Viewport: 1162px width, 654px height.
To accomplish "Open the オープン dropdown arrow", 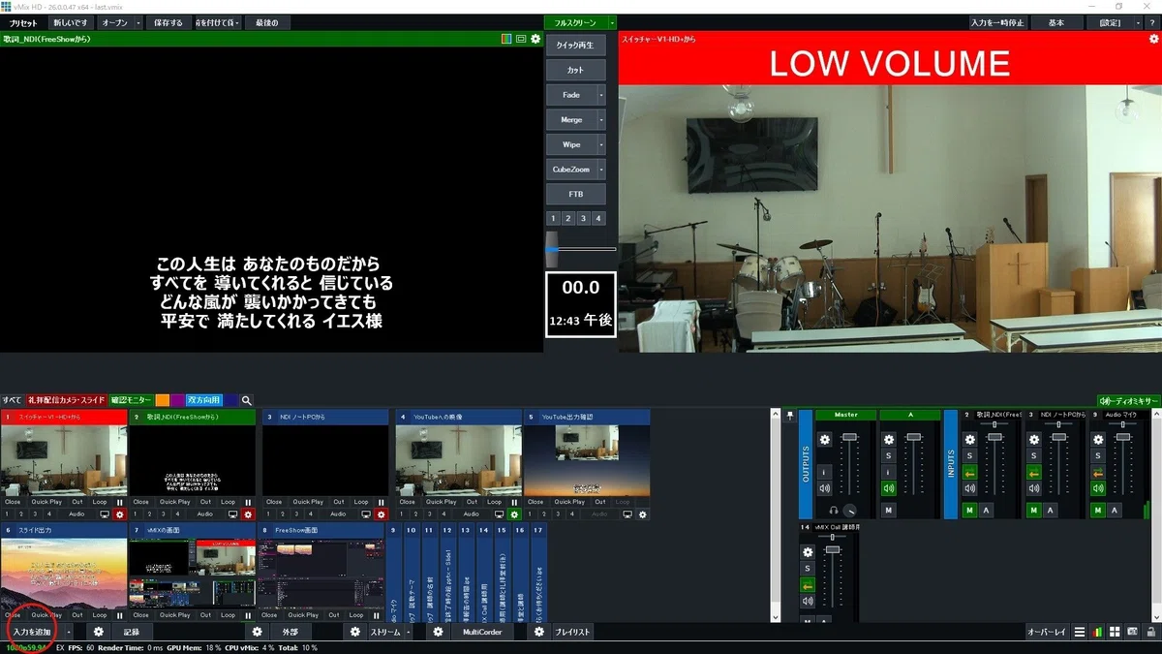I will point(138,22).
